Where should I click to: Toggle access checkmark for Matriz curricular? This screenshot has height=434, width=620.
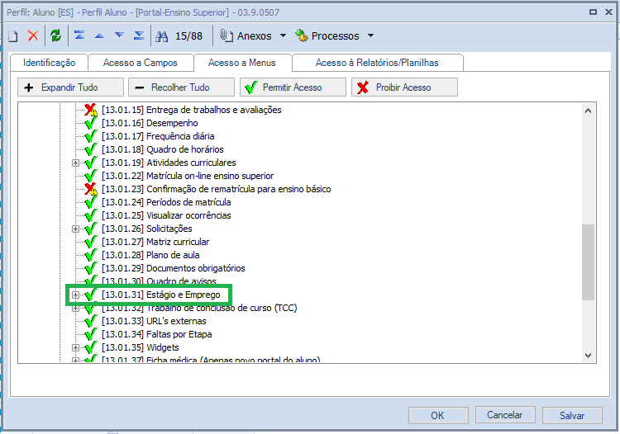coord(91,242)
